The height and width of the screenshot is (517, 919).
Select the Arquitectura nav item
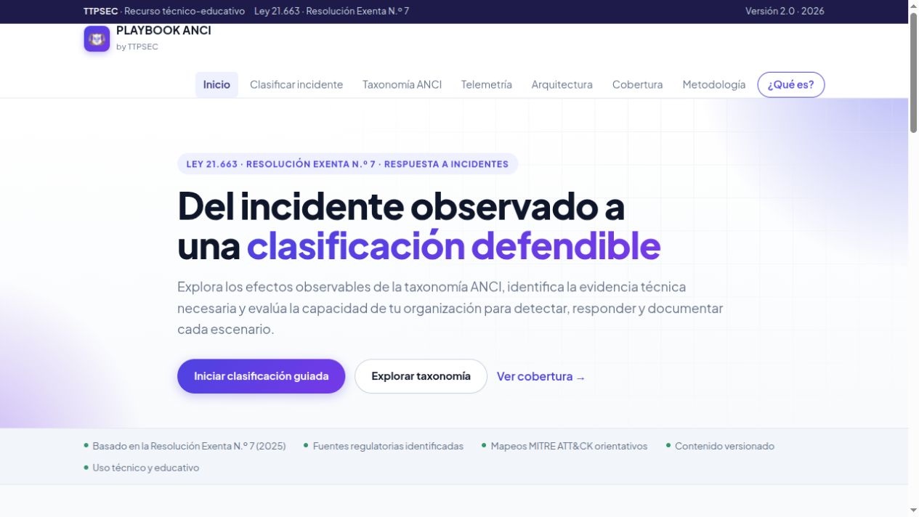[562, 85]
